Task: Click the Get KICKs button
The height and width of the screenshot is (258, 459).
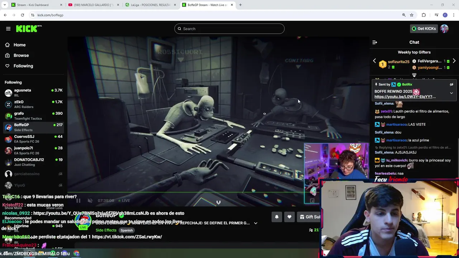Action: pyautogui.click(x=423, y=29)
